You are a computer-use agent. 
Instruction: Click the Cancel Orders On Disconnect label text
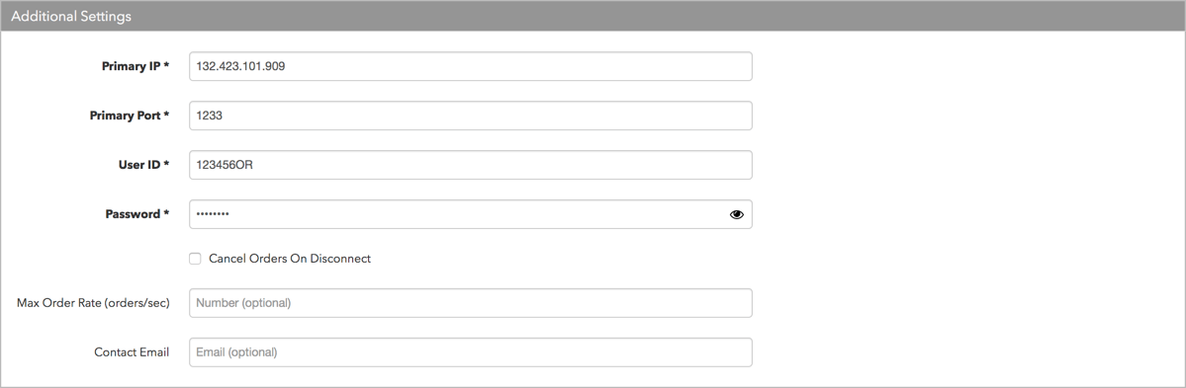[290, 258]
